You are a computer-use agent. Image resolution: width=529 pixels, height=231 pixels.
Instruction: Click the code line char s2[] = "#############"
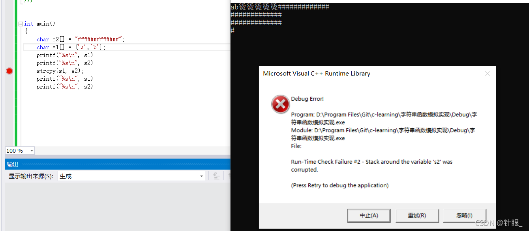(x=81, y=39)
